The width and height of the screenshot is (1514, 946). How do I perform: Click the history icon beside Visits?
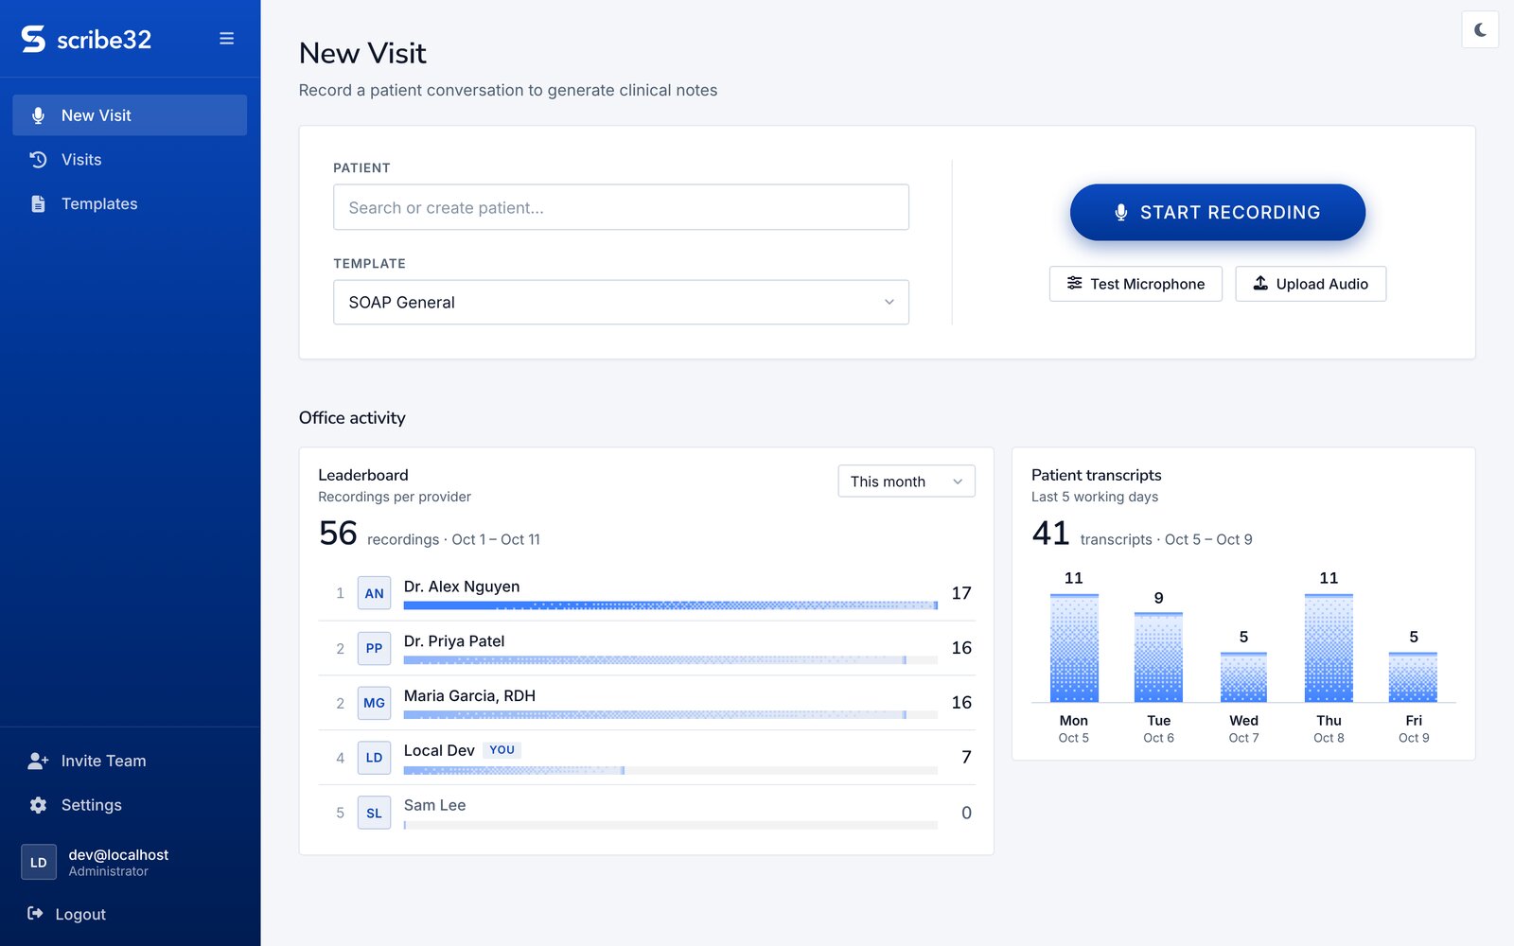point(38,160)
